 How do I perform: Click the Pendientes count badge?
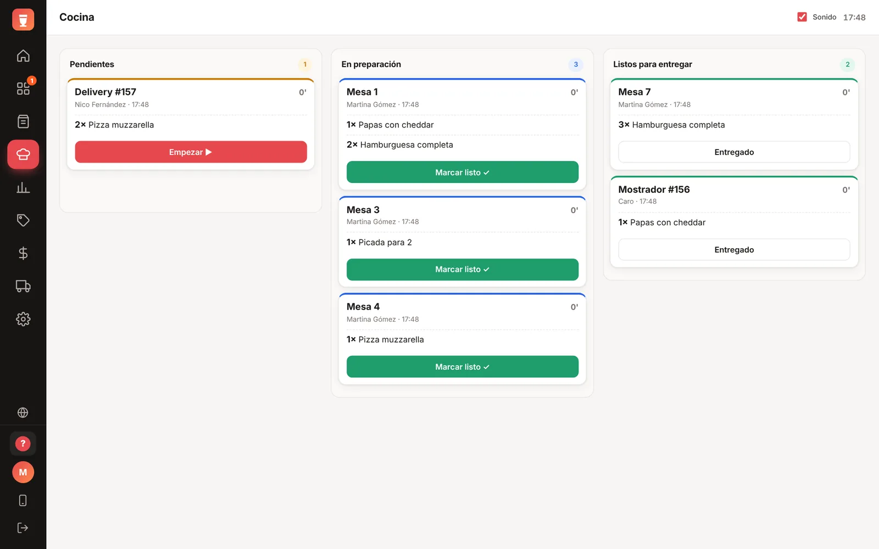(x=305, y=64)
